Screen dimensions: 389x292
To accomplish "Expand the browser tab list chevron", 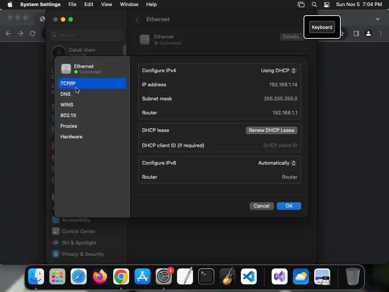I will (x=378, y=19).
